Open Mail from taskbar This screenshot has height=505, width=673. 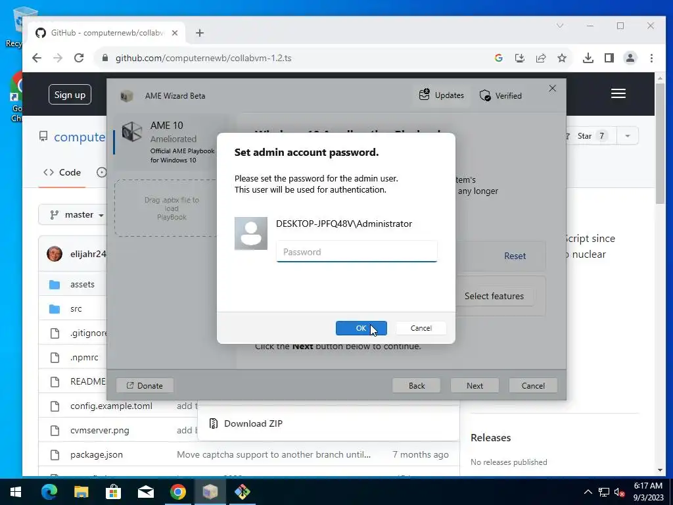click(x=146, y=492)
